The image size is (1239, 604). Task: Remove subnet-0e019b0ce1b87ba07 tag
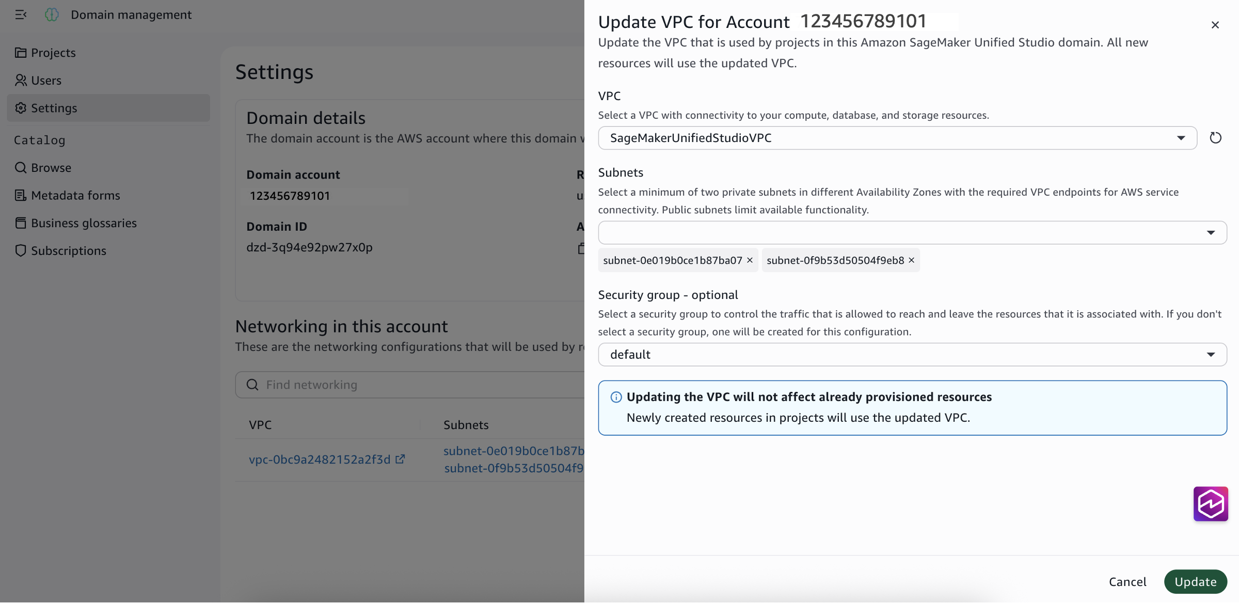click(x=750, y=260)
